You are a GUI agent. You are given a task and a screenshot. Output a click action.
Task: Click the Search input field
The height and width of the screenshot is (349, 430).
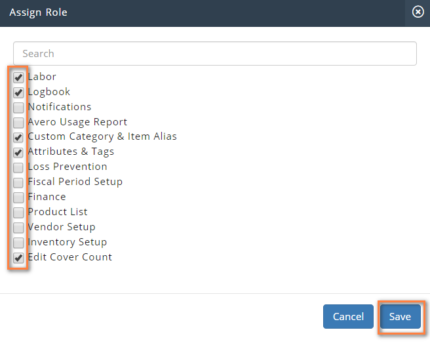pyautogui.click(x=215, y=54)
